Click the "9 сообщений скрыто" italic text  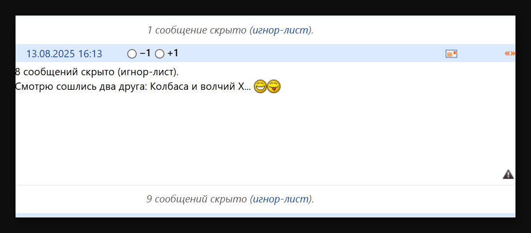pos(197,199)
